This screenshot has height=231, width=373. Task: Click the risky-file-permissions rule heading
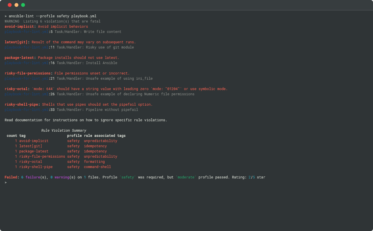(28, 73)
